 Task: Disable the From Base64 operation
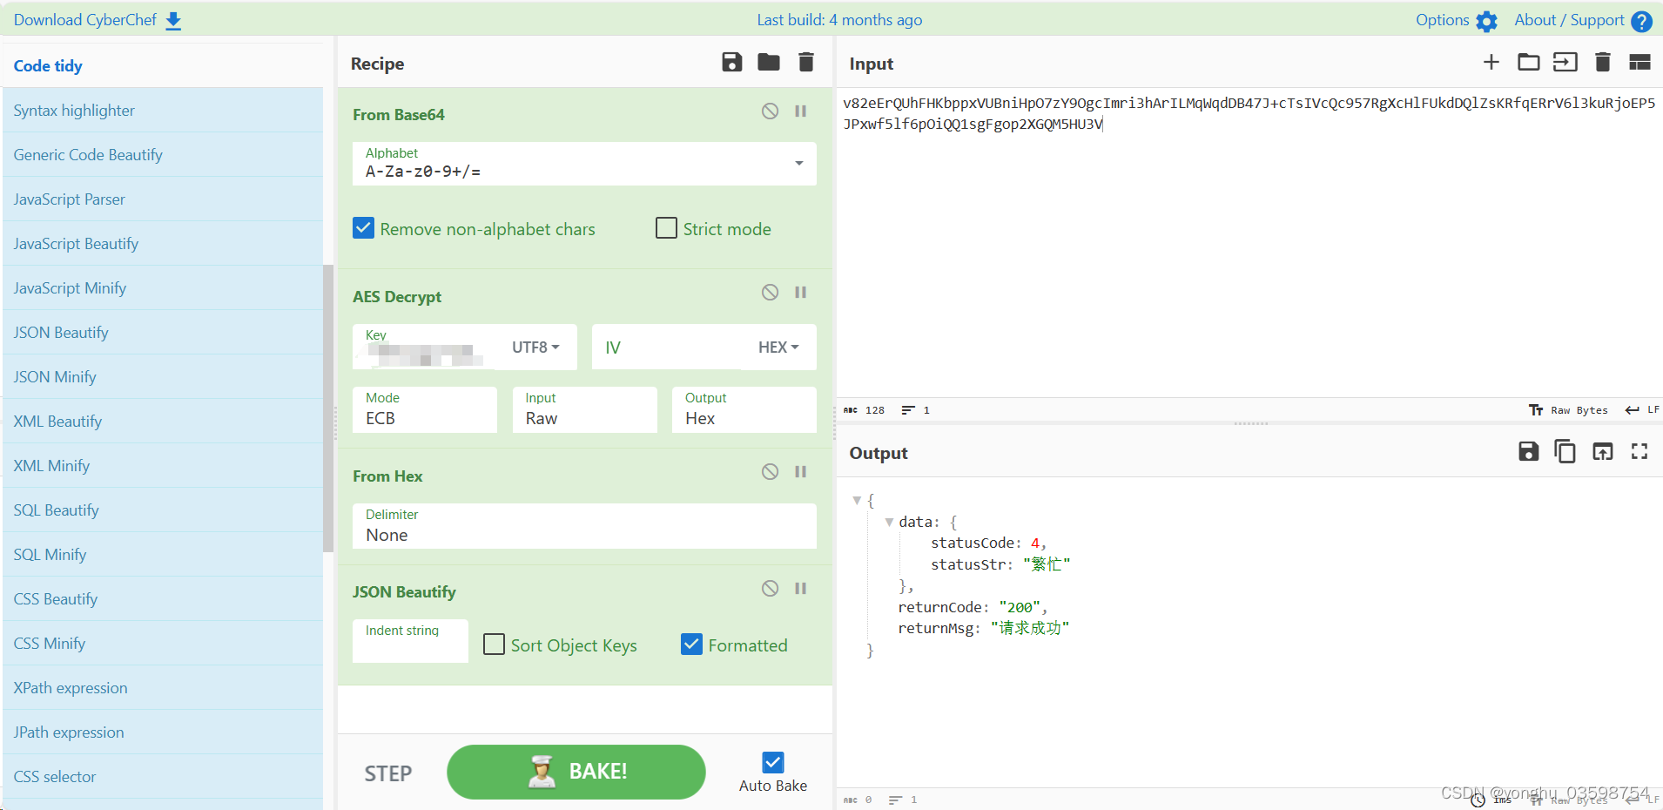click(771, 111)
